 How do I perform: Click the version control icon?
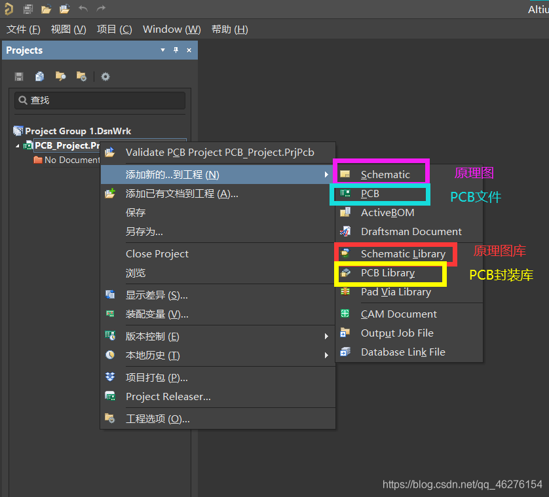(x=110, y=336)
